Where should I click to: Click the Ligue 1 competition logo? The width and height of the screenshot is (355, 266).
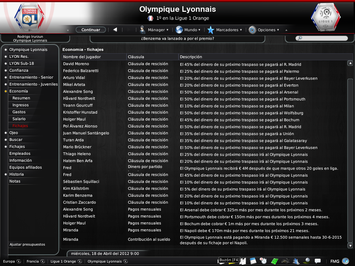tap(326, 17)
